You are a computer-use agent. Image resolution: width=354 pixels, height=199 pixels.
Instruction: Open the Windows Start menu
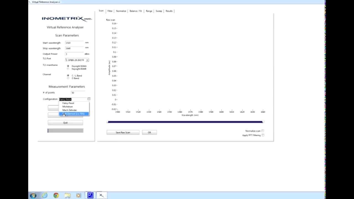[x=33, y=195]
